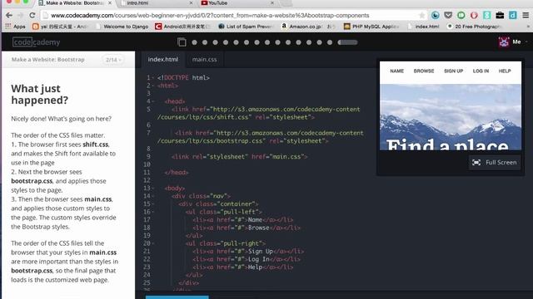The image size is (533, 299).
Task: Collapse the pull-right fold at line 20
Action: click(x=153, y=243)
